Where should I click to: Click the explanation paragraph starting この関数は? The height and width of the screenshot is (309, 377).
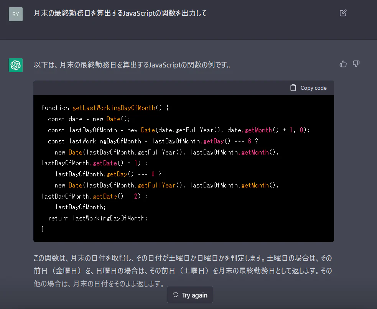click(183, 271)
